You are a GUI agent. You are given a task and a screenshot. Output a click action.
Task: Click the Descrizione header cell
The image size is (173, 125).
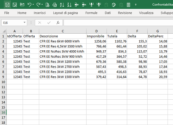click(x=63, y=36)
